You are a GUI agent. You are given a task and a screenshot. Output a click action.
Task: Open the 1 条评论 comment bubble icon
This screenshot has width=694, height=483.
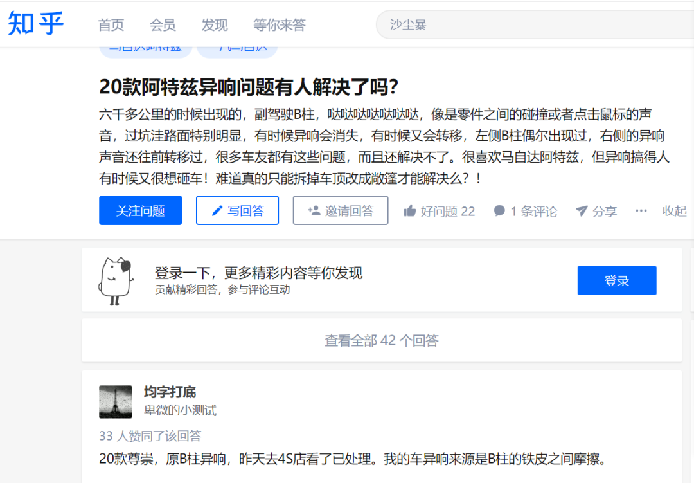pos(499,211)
